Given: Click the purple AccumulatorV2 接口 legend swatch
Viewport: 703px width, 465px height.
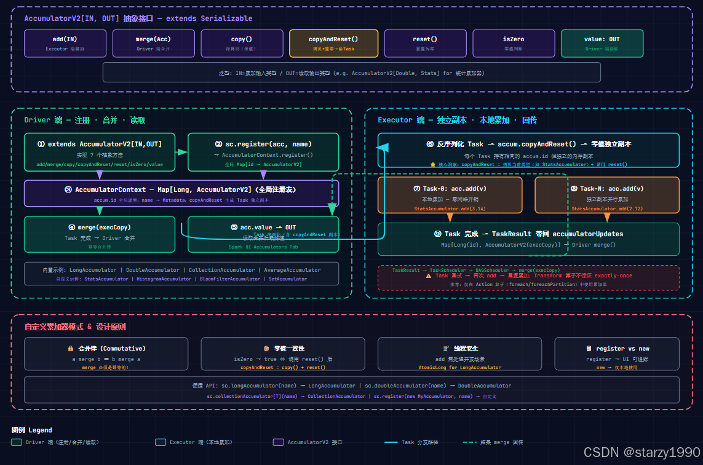Looking at the screenshot, I should [x=279, y=442].
